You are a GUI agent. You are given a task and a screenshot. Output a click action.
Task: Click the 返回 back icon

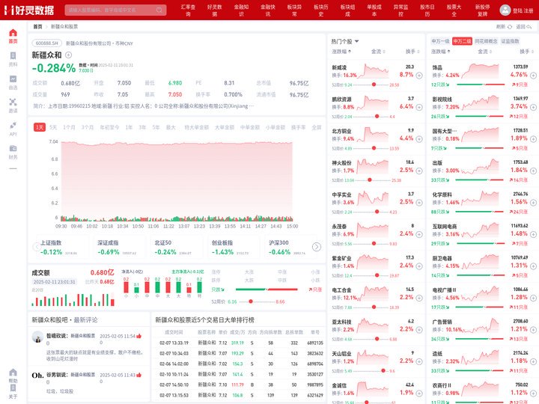(529, 27)
